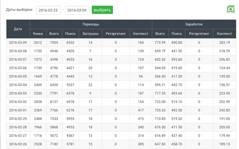This screenshot has height=149, width=239.
Task: Click the earnings value 647.83
Action: (160, 144)
